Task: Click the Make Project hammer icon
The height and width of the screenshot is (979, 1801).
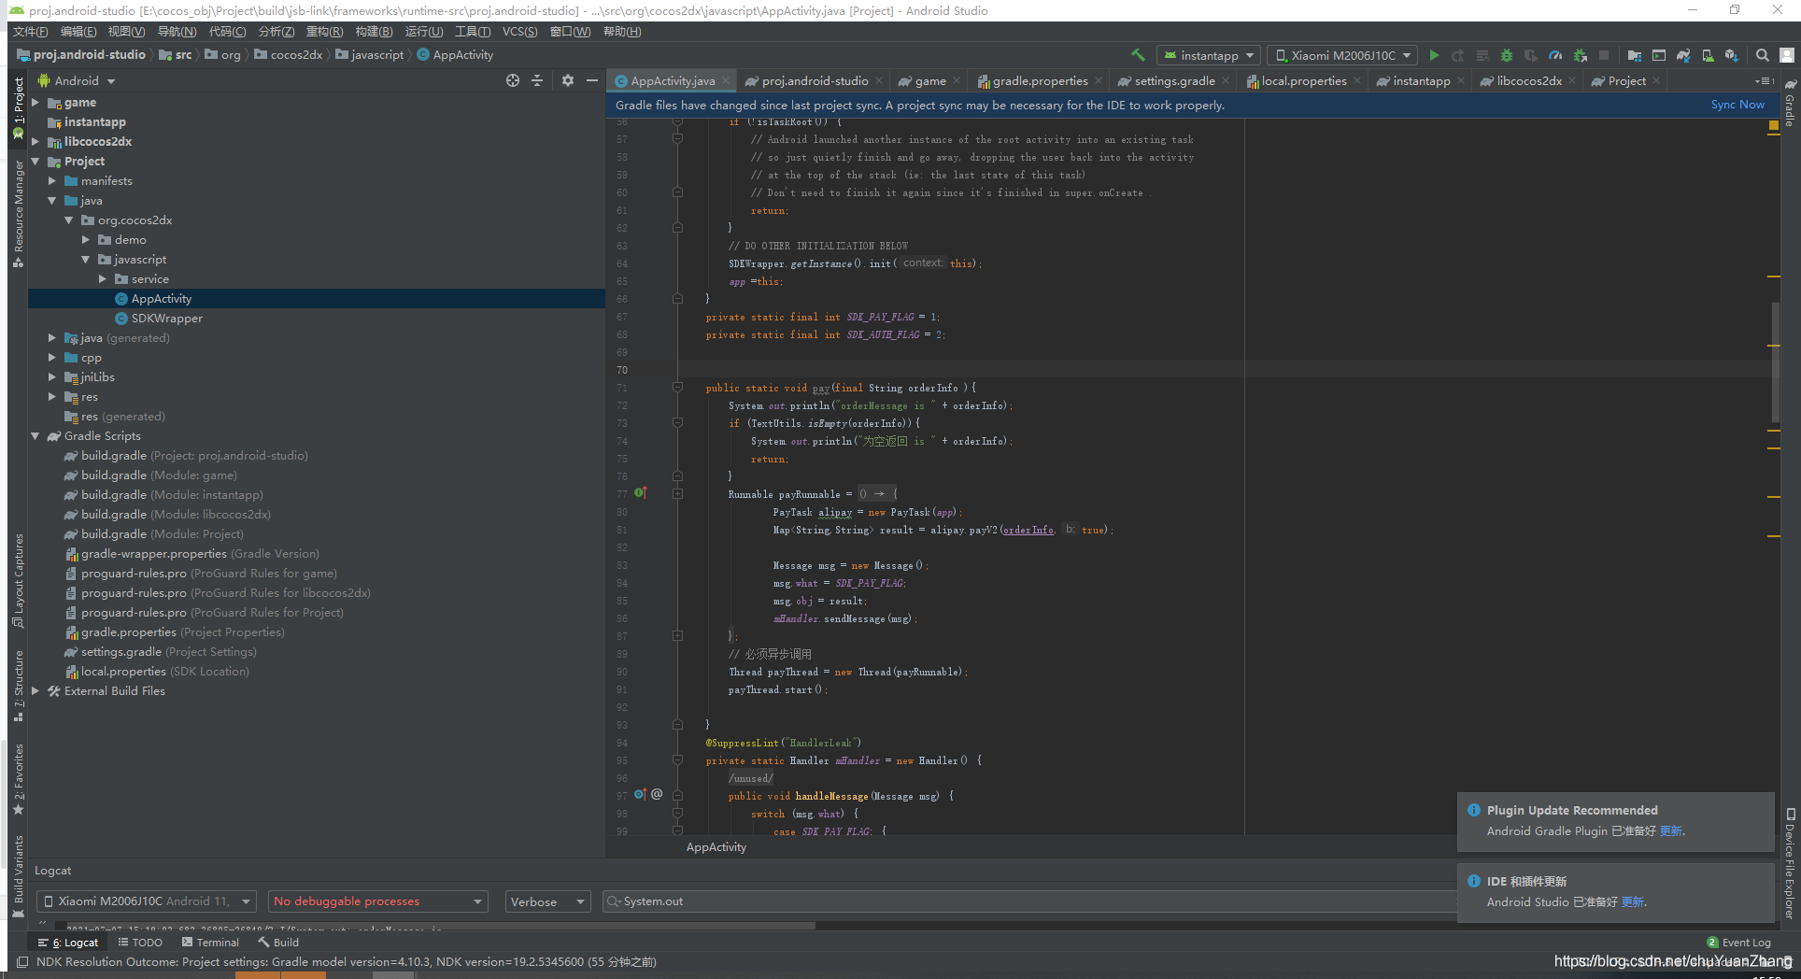Action: [x=1138, y=55]
